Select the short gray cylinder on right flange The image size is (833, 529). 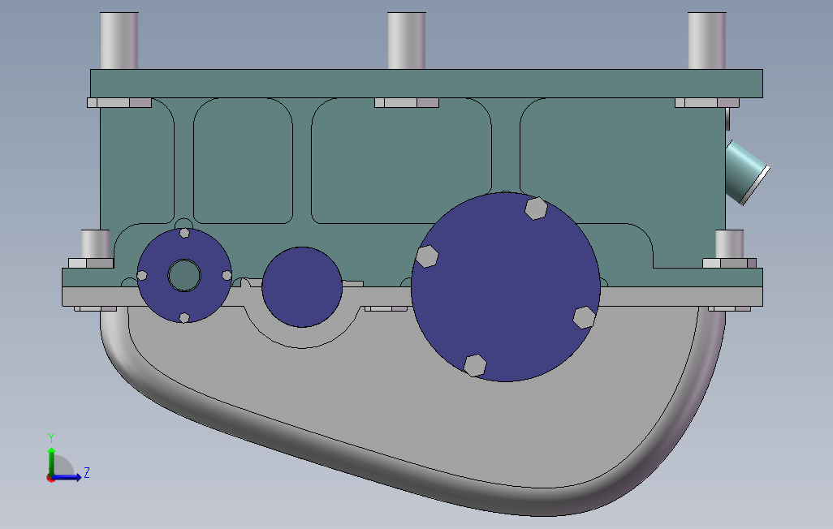click(x=729, y=244)
